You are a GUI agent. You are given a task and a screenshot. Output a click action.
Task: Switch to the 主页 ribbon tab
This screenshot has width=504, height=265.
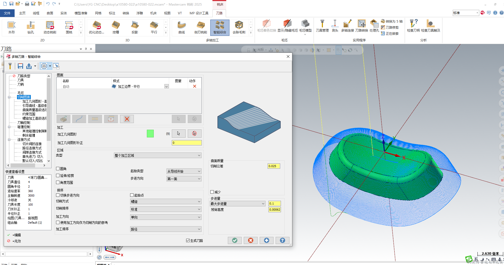[22, 13]
